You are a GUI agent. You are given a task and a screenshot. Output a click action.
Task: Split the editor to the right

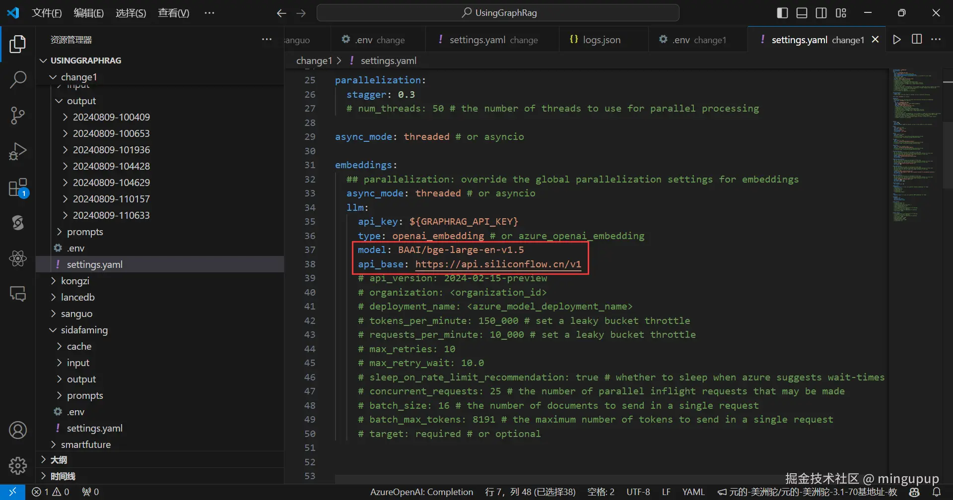coord(917,40)
